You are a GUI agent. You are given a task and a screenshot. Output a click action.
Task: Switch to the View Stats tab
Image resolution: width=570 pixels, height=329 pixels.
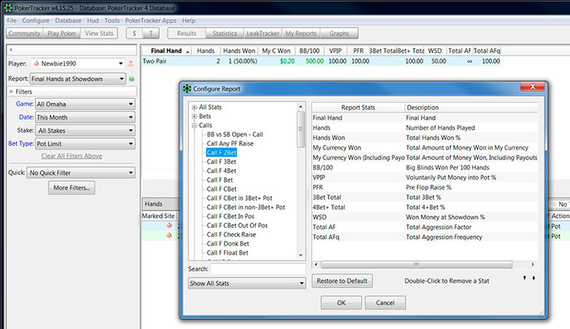point(99,34)
